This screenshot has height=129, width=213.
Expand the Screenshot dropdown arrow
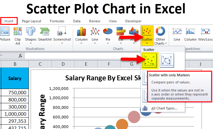click(62, 43)
